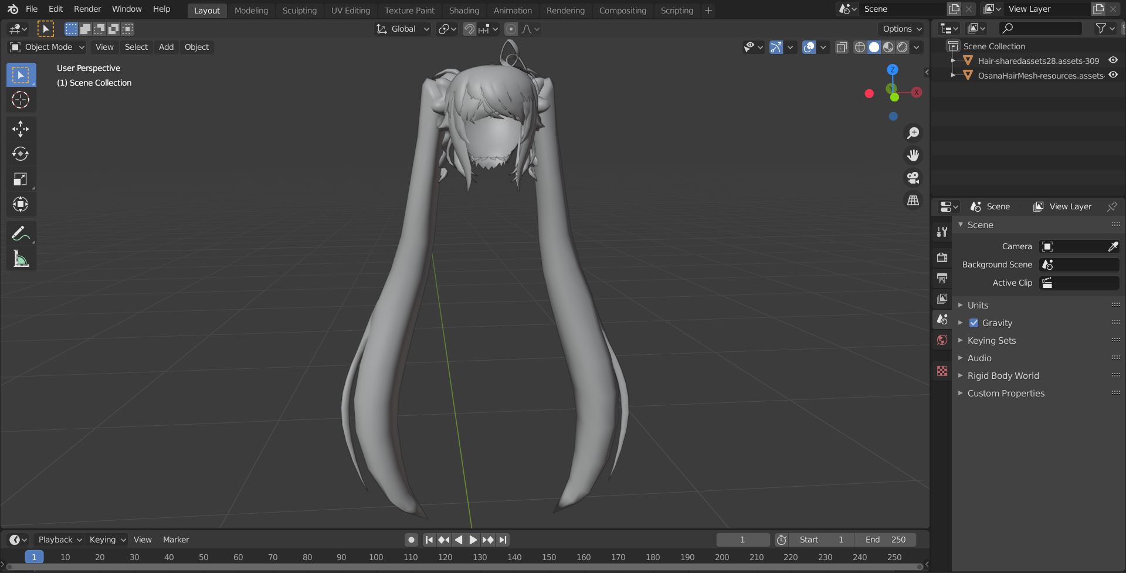Hide Hair-sharedassets28 object with eye icon
The height and width of the screenshot is (573, 1126).
pyautogui.click(x=1113, y=60)
